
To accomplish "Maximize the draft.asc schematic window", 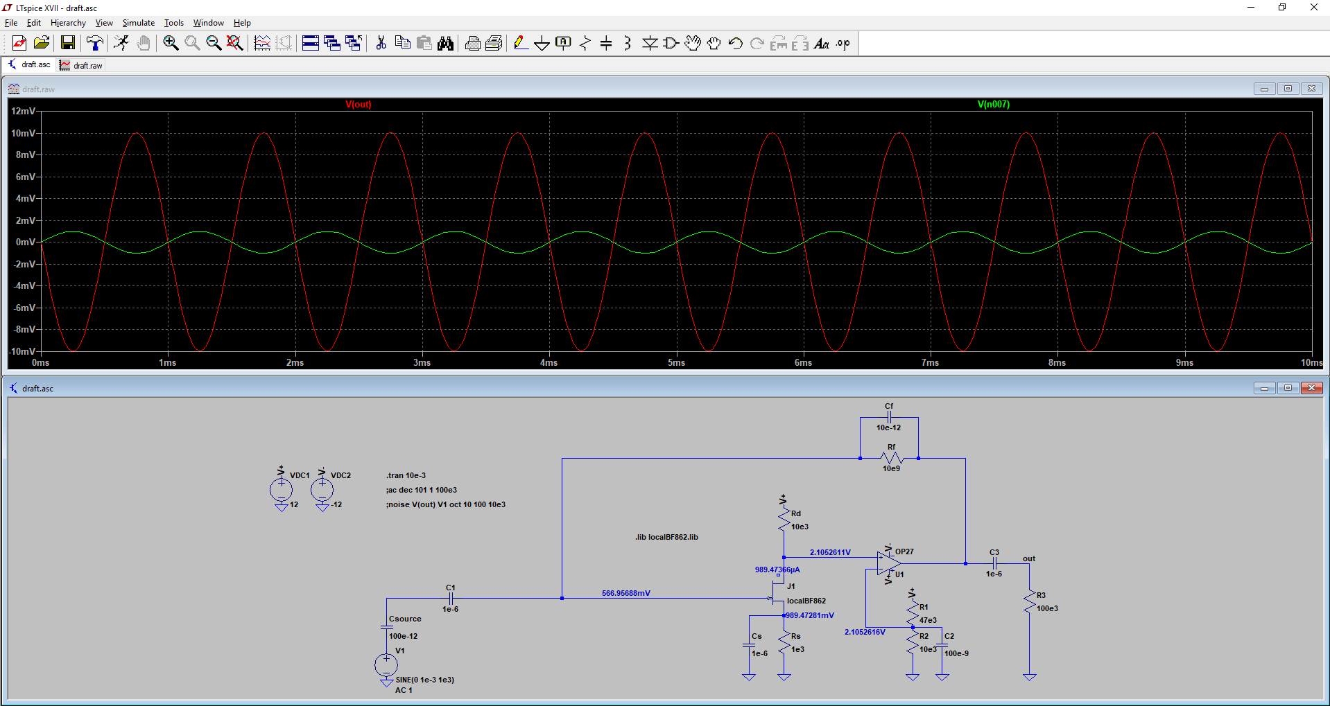I will [x=1288, y=388].
